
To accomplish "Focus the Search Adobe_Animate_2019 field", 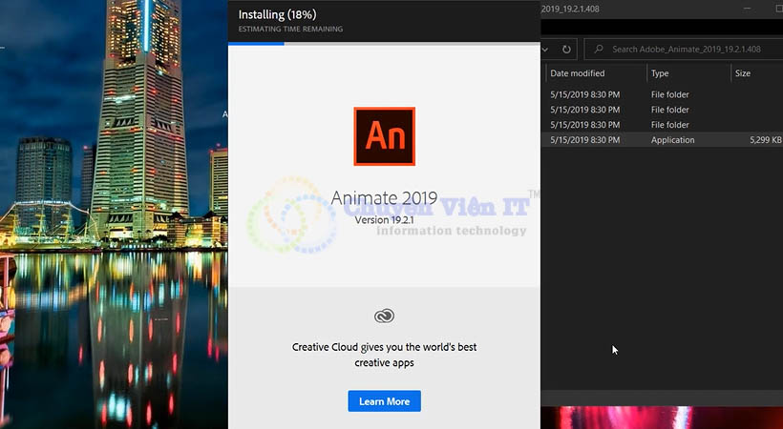I will tap(683, 49).
